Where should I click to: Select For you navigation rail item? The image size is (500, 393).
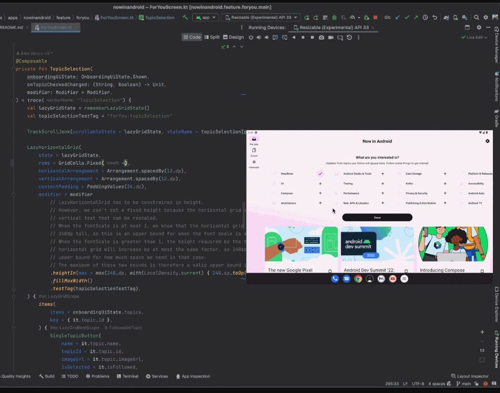[x=254, y=140]
